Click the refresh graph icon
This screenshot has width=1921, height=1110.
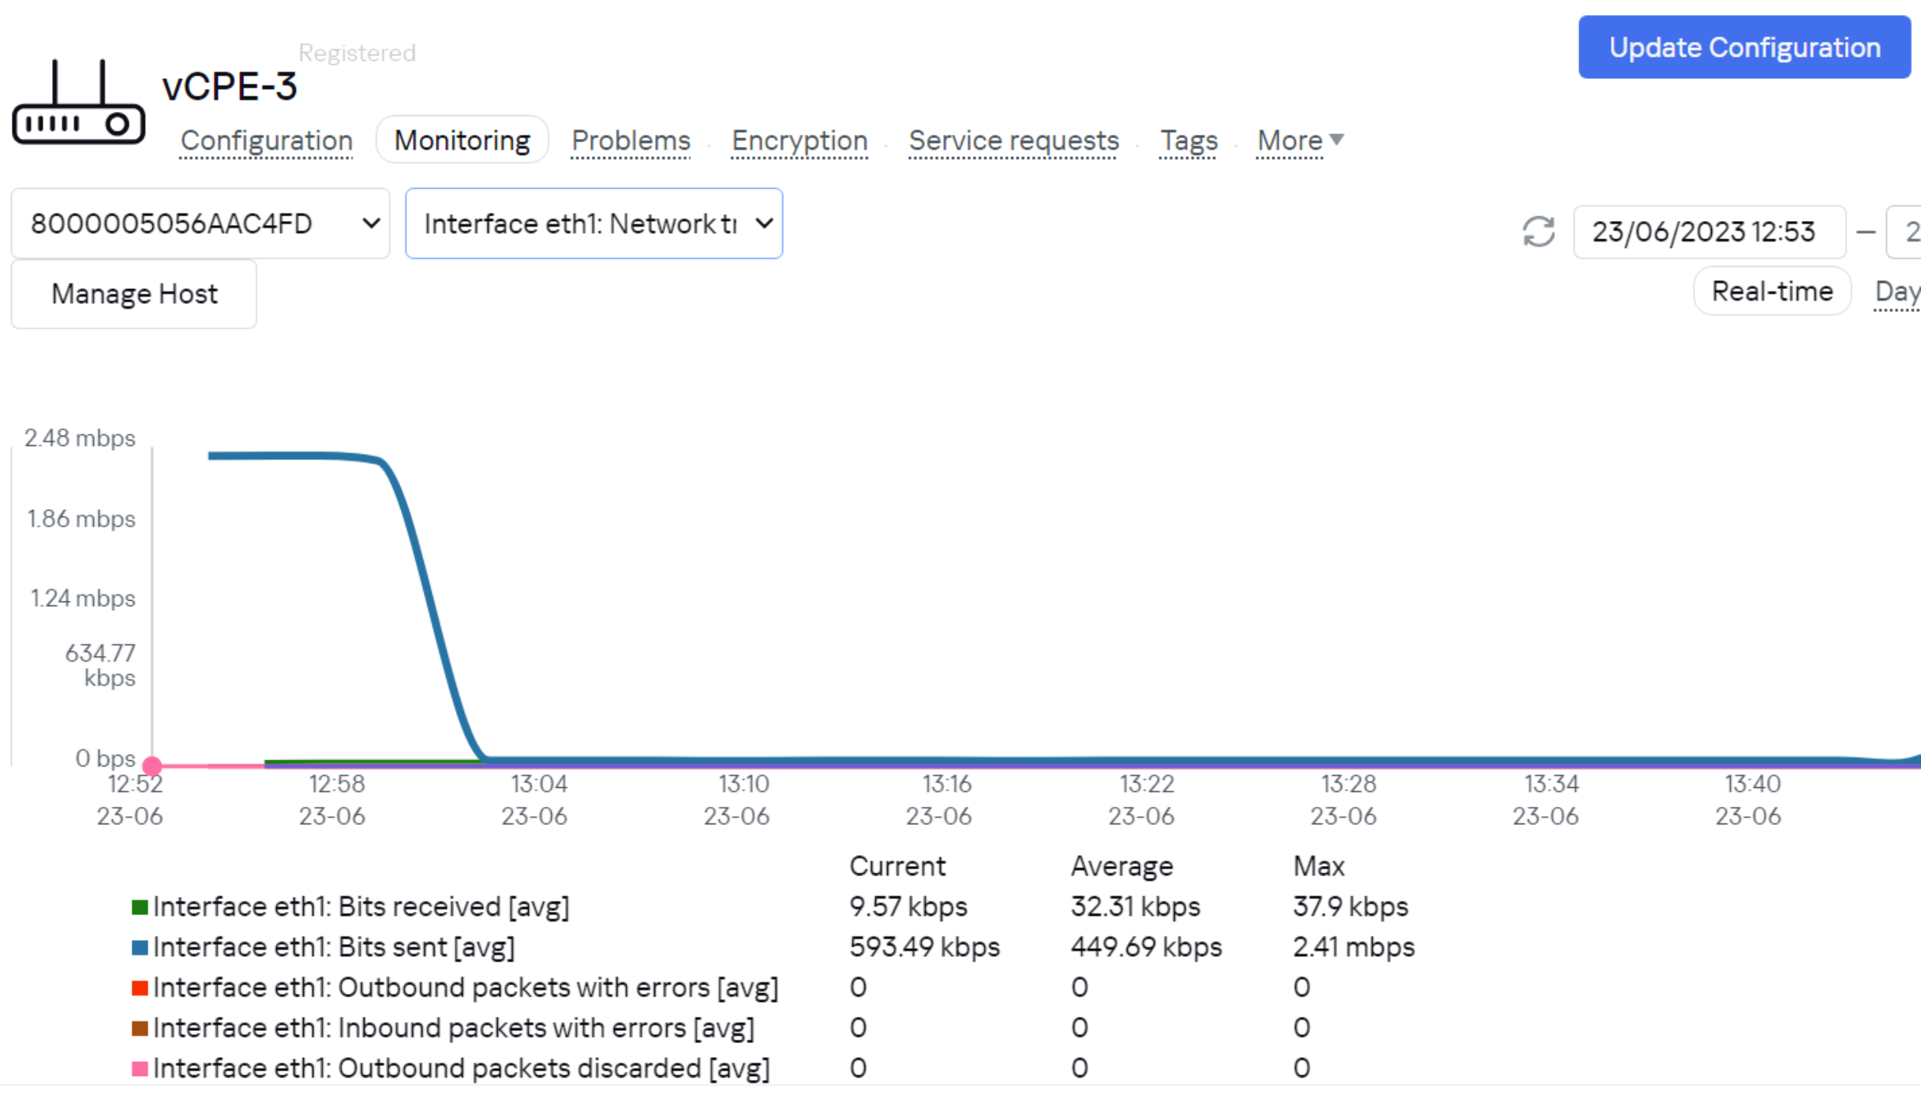coord(1537,231)
